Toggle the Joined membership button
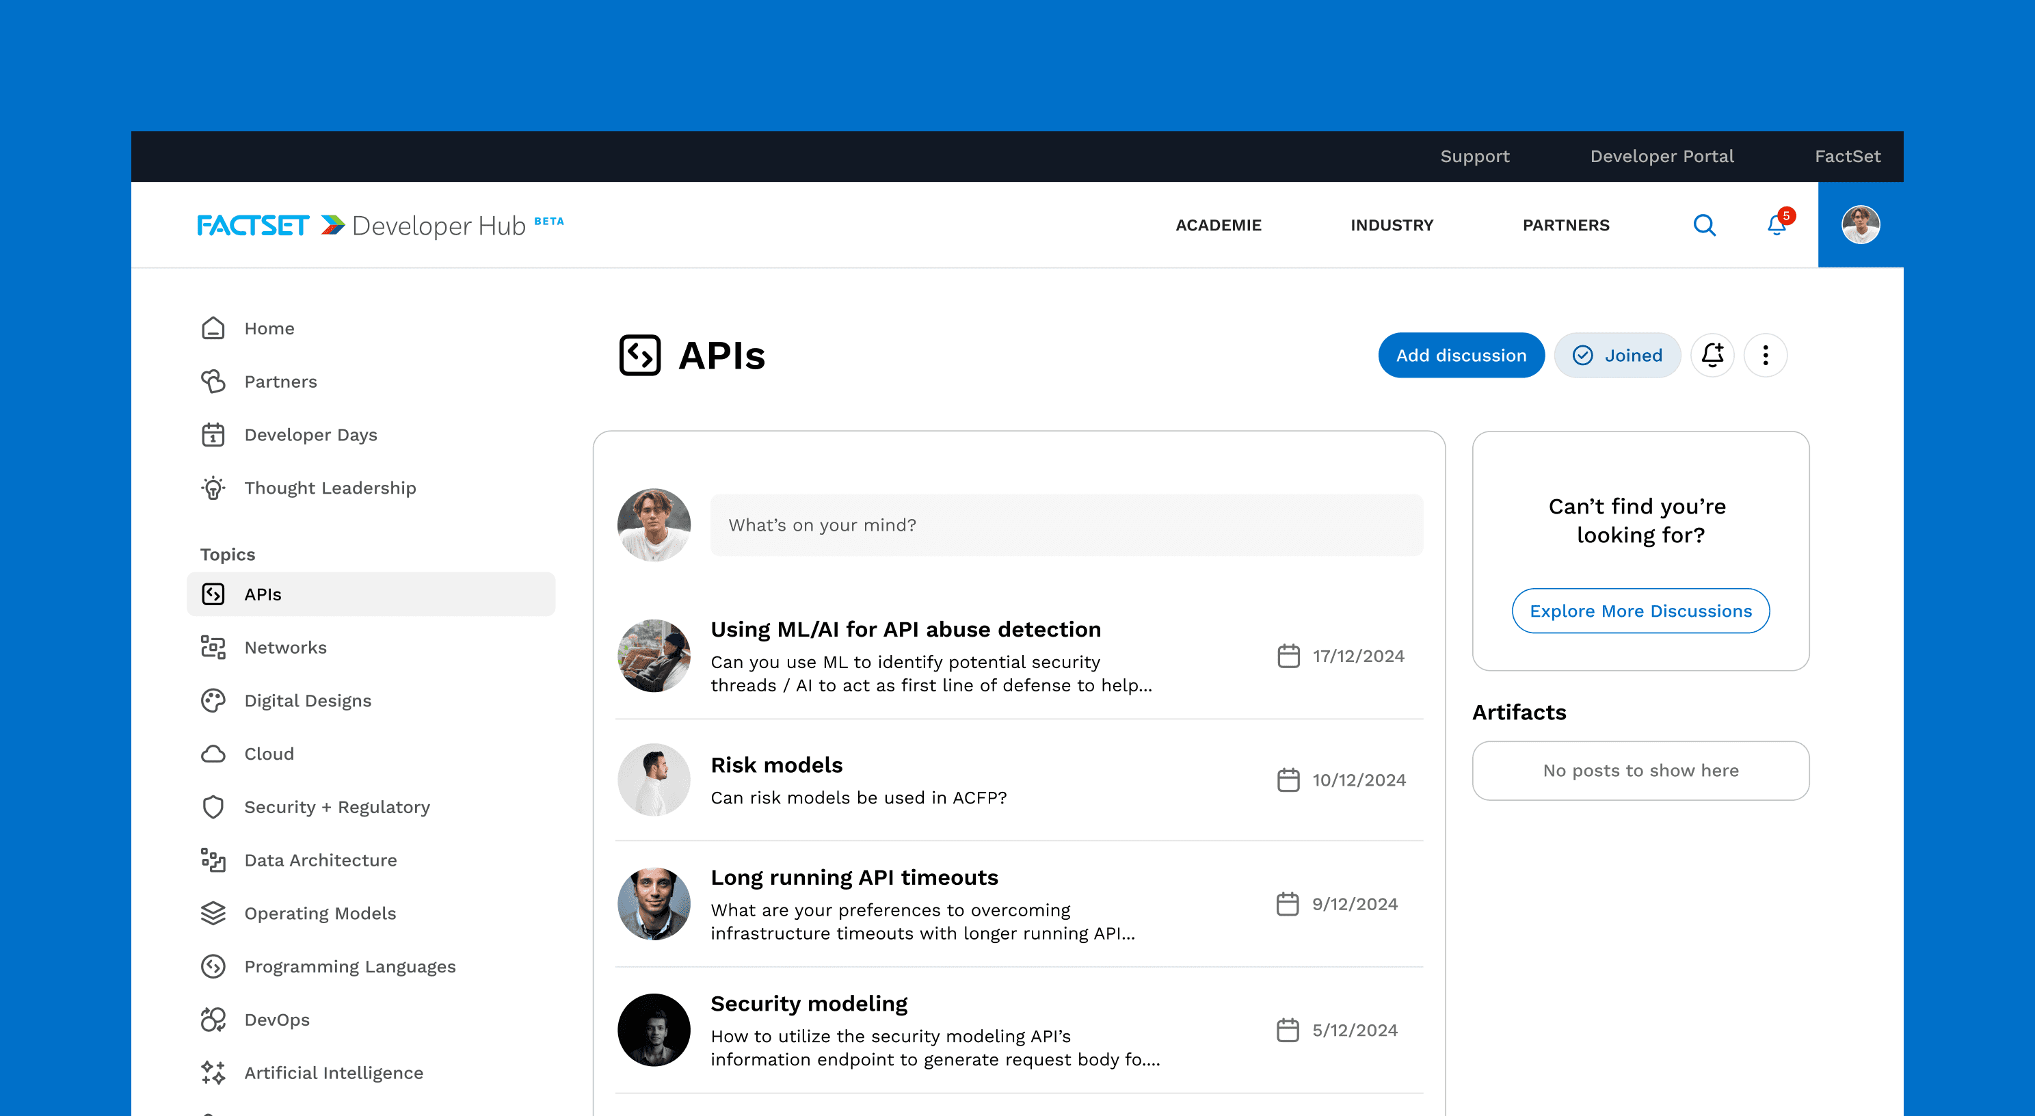The width and height of the screenshot is (2035, 1116). pos(1617,356)
